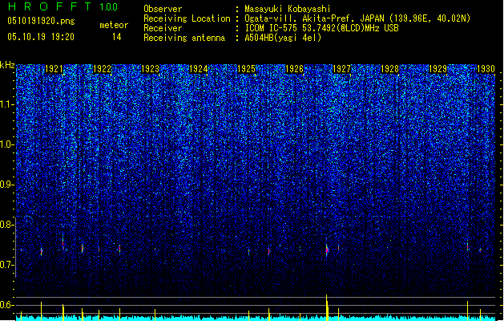Click the version number 1.00

click(x=109, y=7)
